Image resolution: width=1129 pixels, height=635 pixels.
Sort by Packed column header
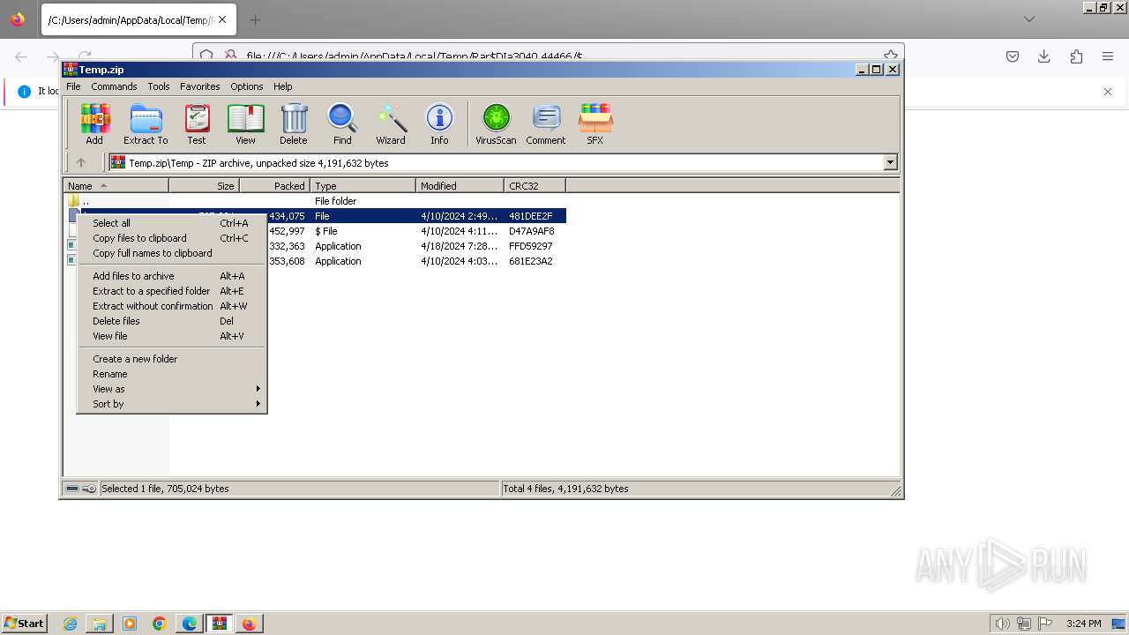(x=275, y=186)
